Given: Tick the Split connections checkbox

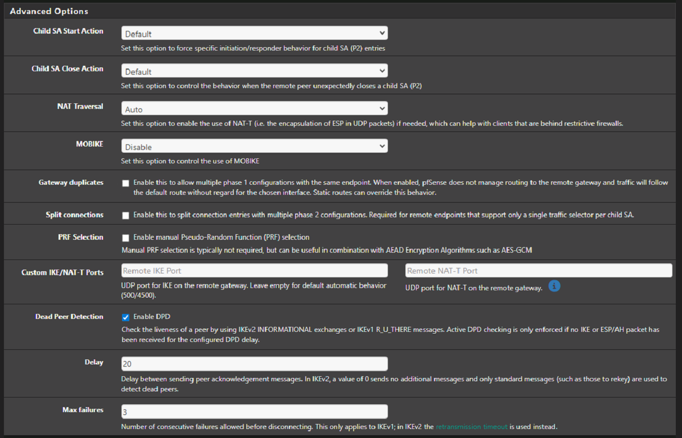Looking at the screenshot, I should (x=126, y=215).
